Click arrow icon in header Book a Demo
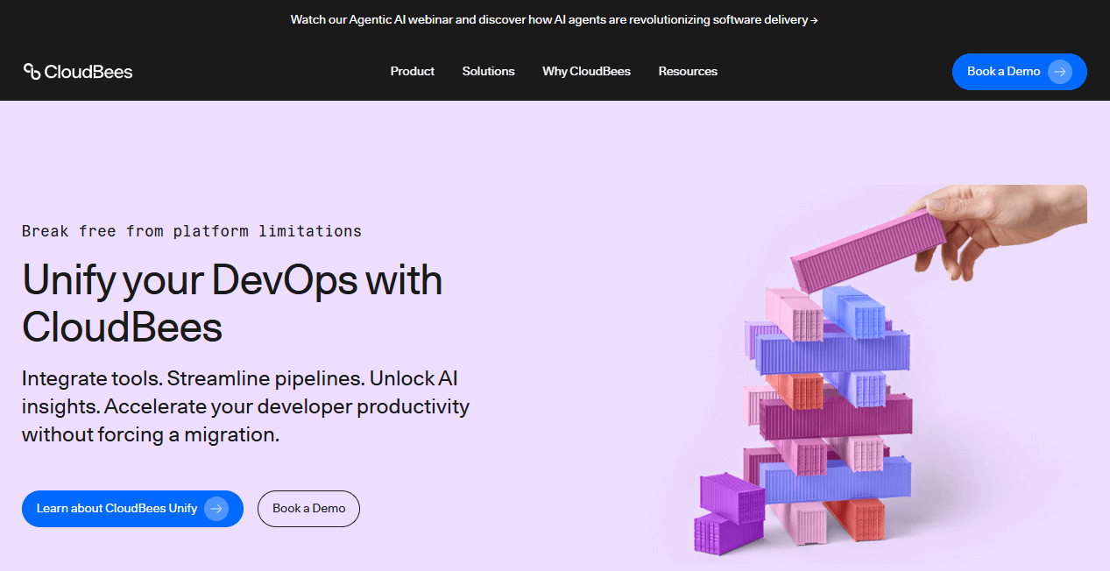This screenshot has height=571, width=1110. coord(1060,72)
